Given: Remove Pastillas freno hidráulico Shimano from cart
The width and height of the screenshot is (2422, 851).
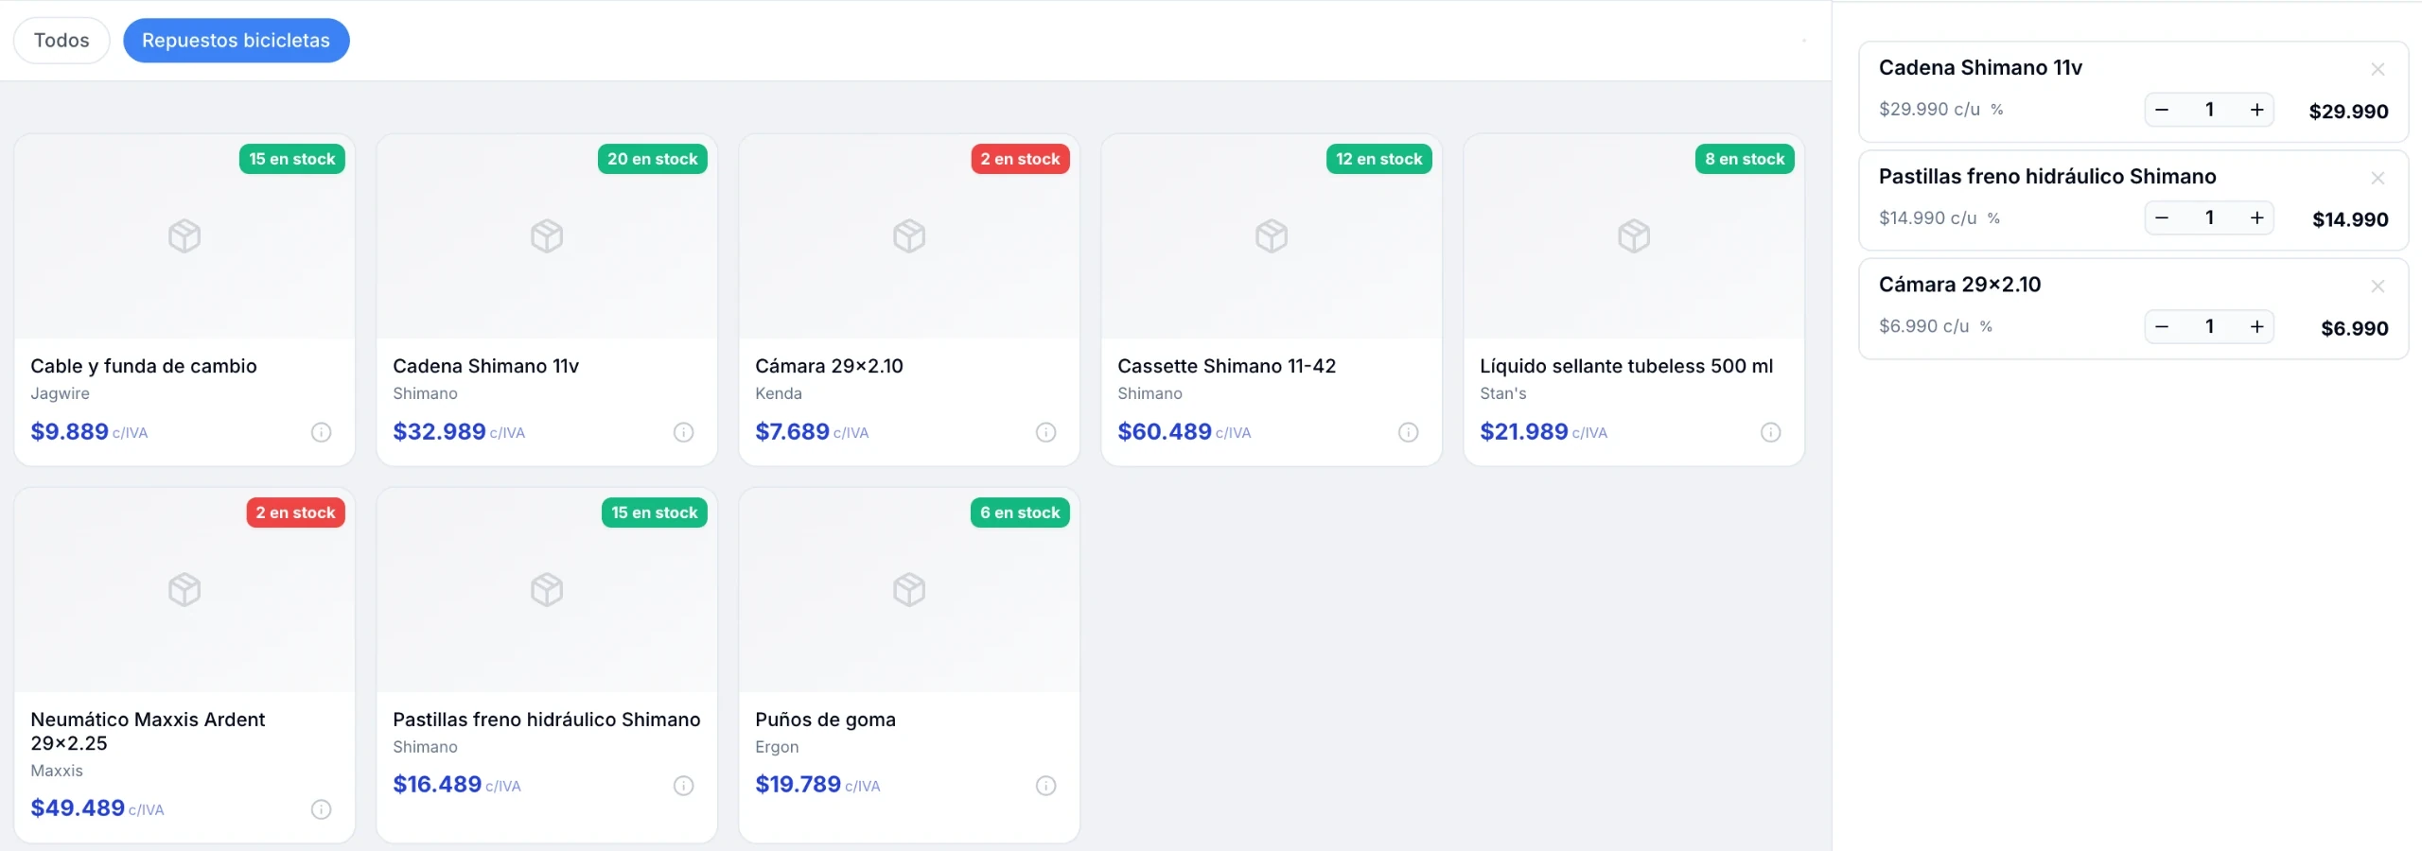Looking at the screenshot, I should pyautogui.click(x=2378, y=178).
